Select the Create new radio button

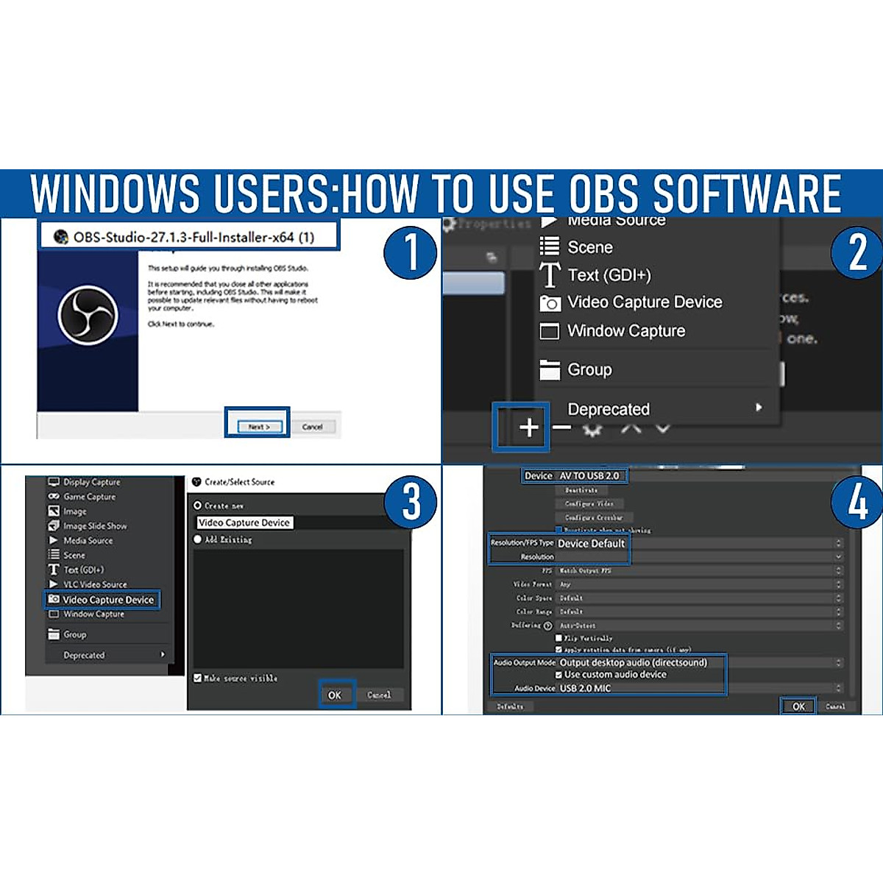197,506
